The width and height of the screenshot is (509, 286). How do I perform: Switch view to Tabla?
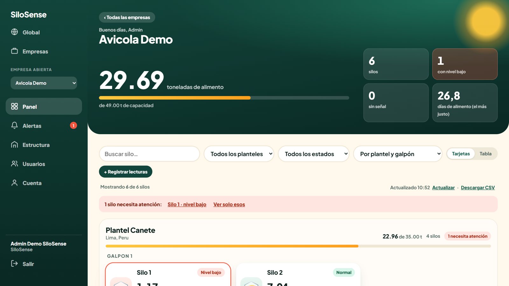[485, 154]
